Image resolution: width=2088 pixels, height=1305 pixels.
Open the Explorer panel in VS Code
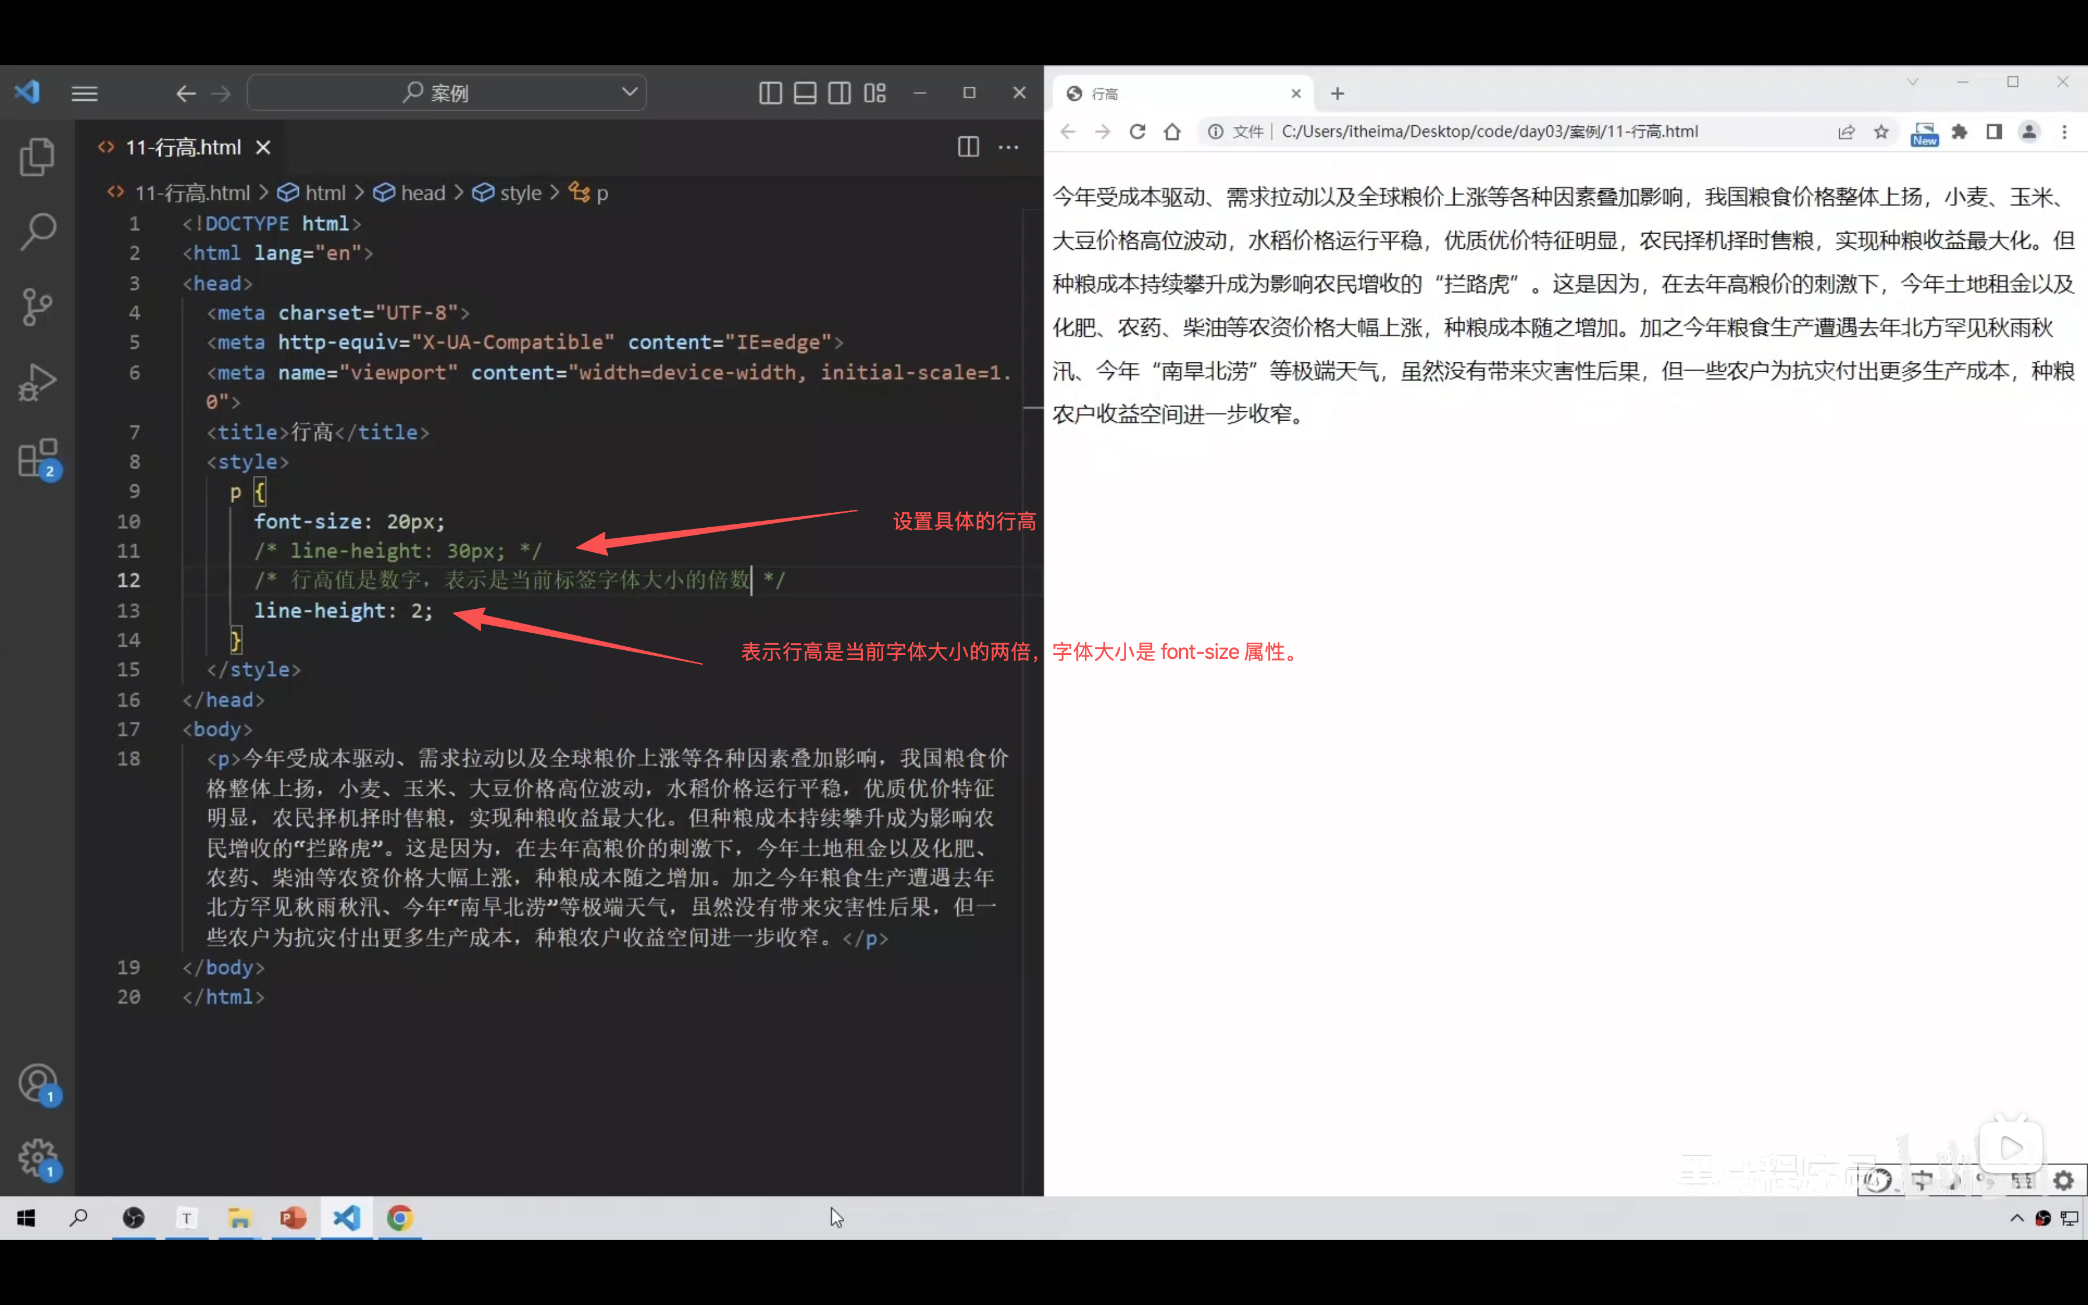click(37, 157)
